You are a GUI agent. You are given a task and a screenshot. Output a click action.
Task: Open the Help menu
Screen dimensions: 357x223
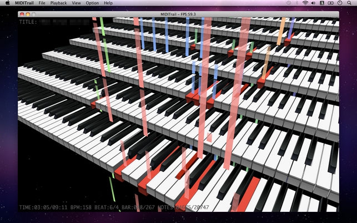pyautogui.click(x=108, y=3)
